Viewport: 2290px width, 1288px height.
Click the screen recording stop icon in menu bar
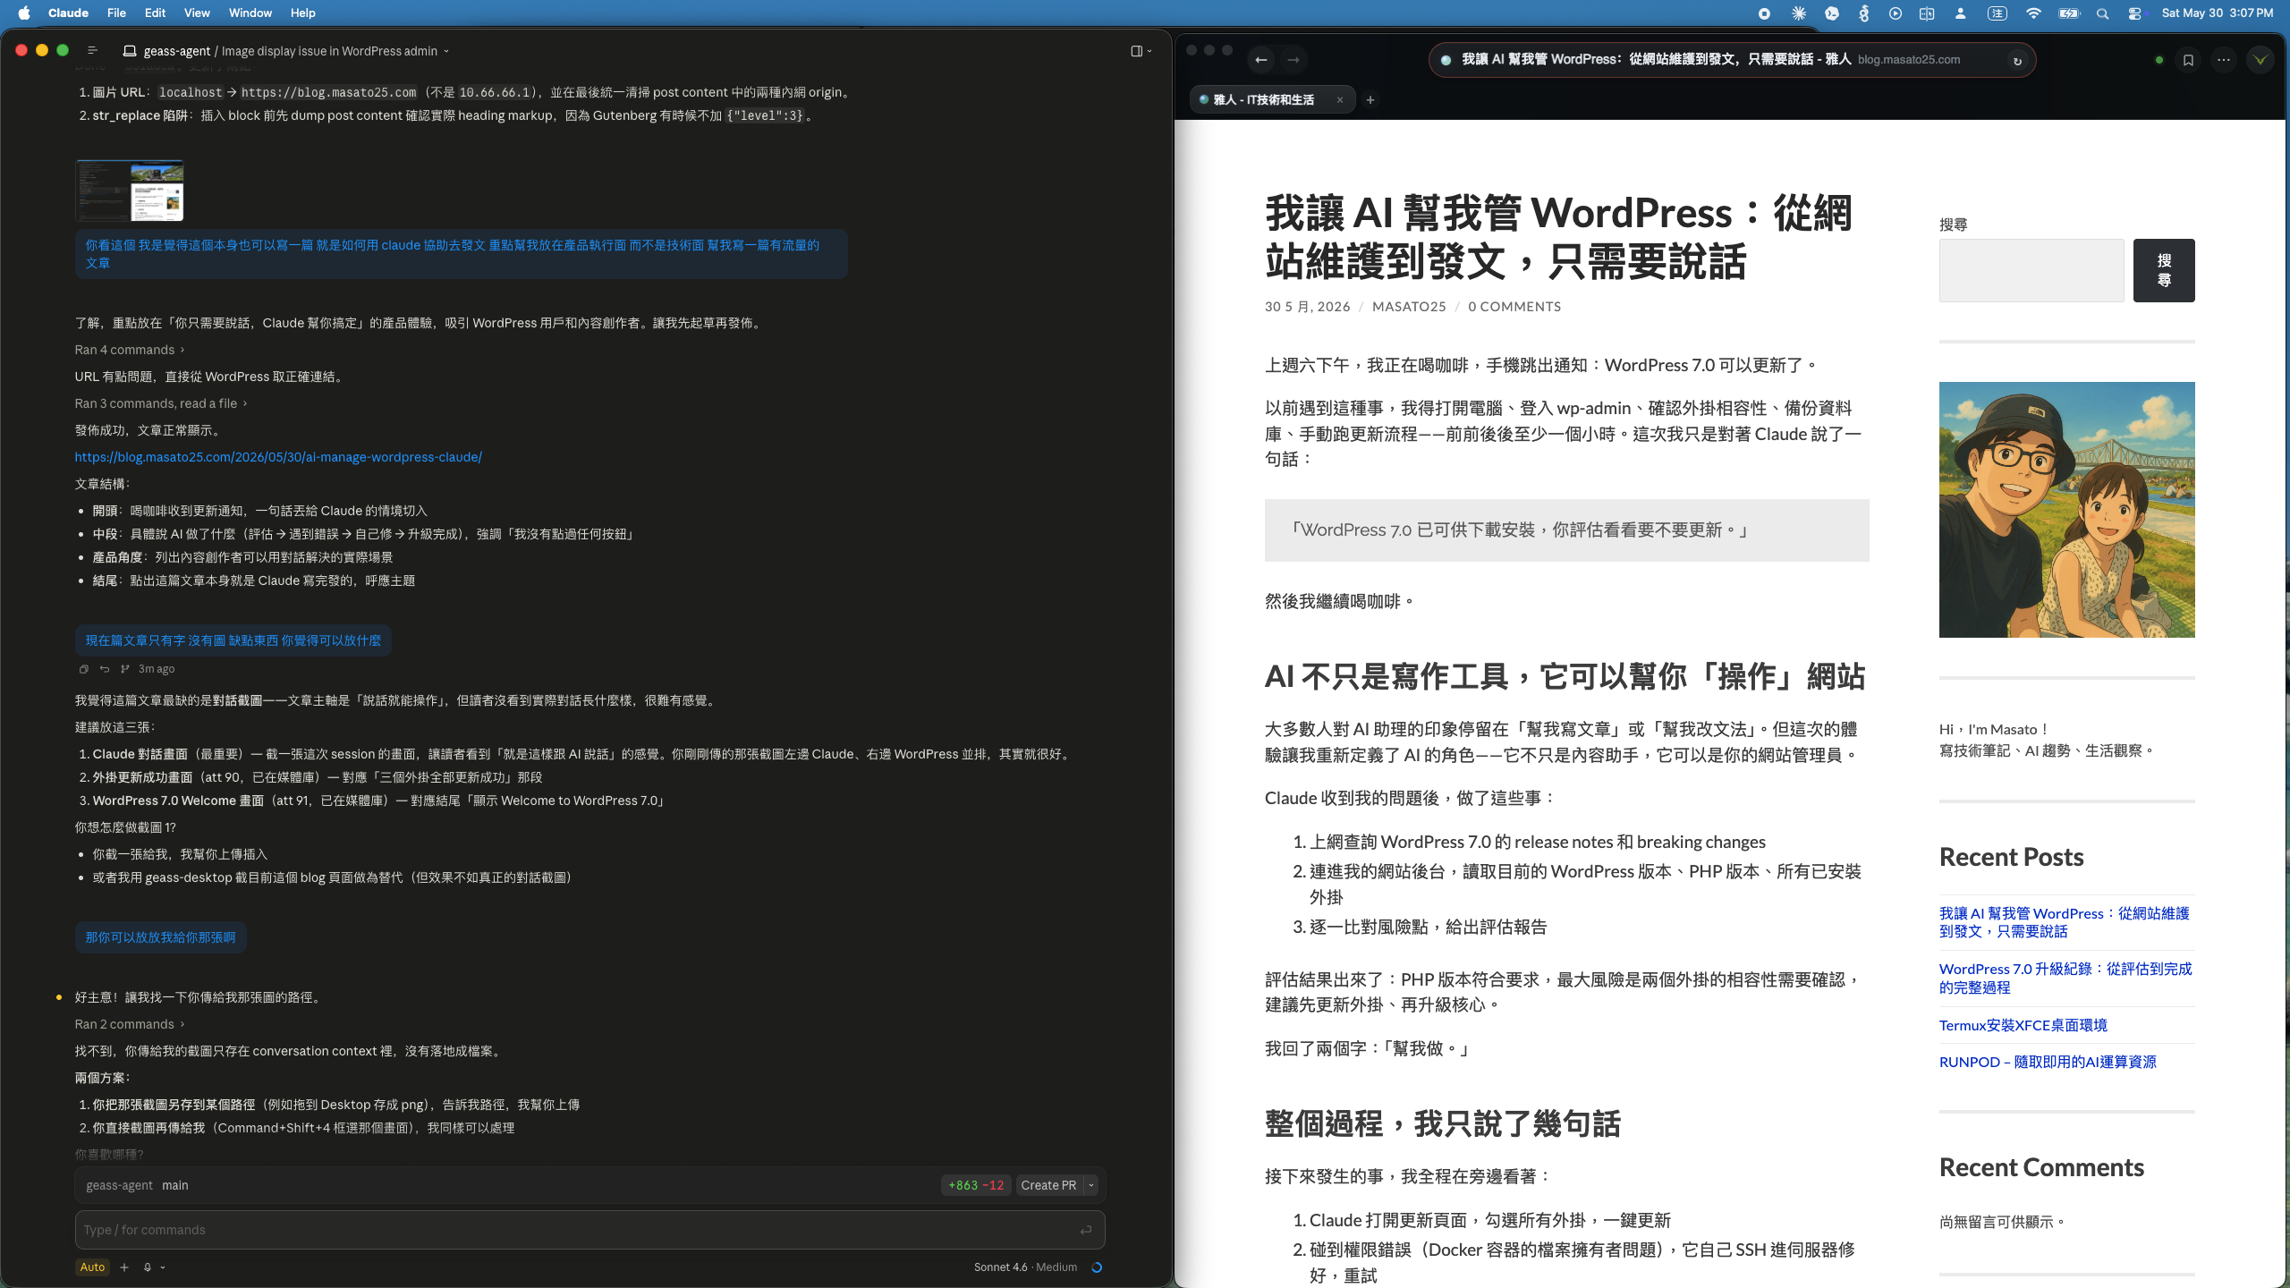coord(1764,13)
